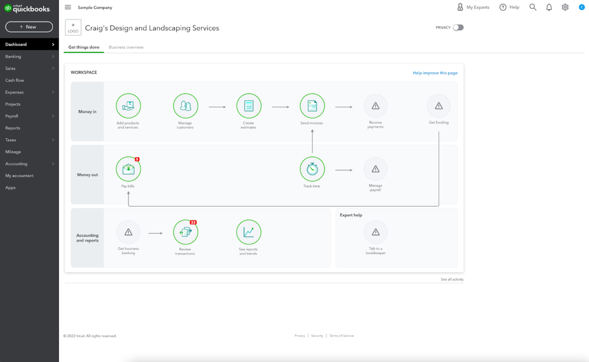Viewport: 589px width, 362px height.
Task: Click the Get funding icon
Action: tap(438, 106)
